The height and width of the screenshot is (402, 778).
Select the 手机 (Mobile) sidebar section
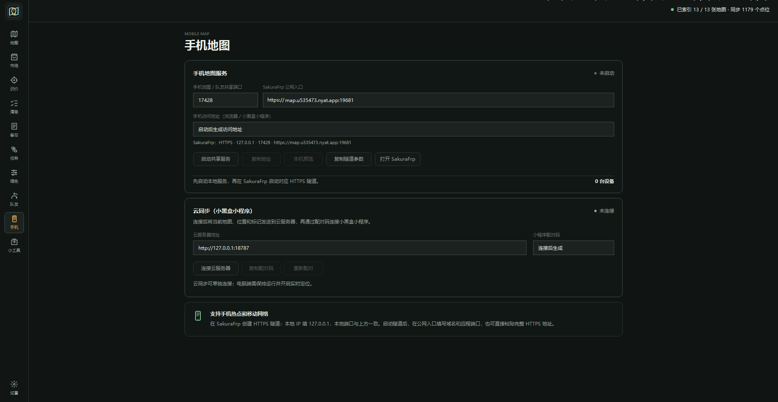[x=14, y=222]
